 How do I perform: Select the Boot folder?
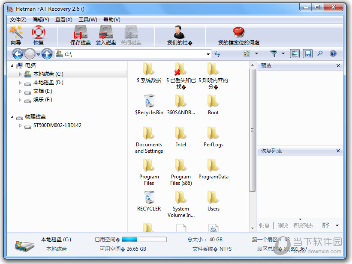coord(213,105)
